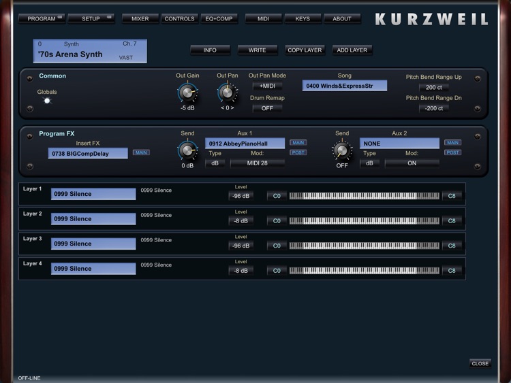Click the OFF-LINE status text
Screen dimensions: 511x383
point(29,378)
